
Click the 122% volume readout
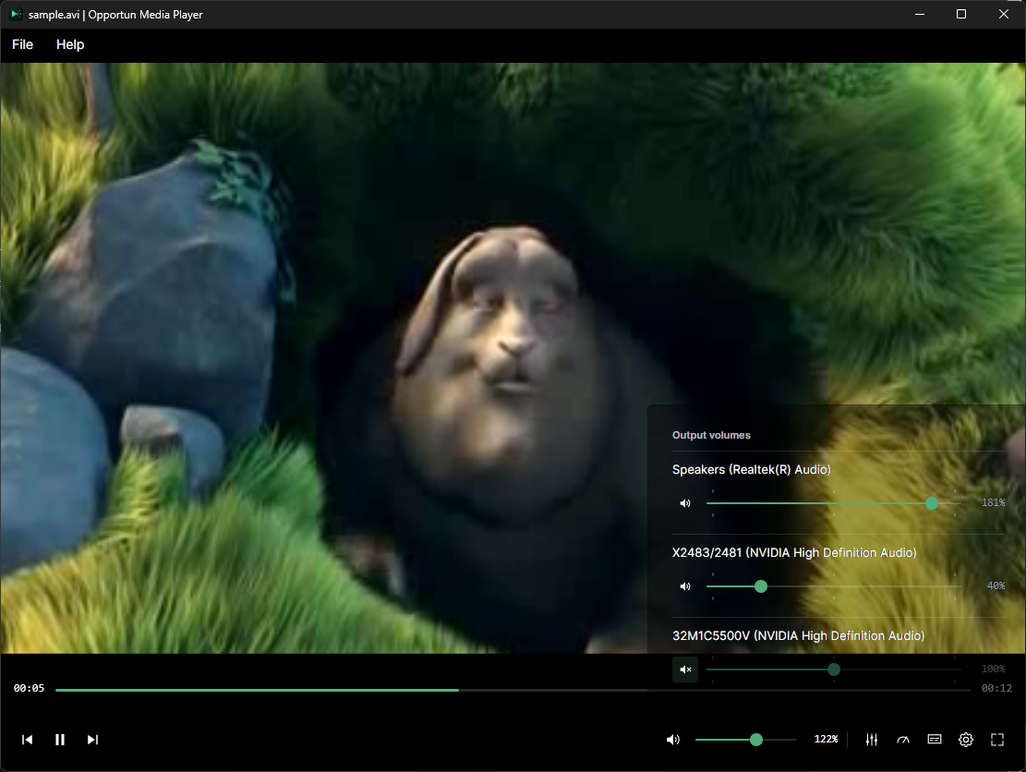pyautogui.click(x=826, y=739)
